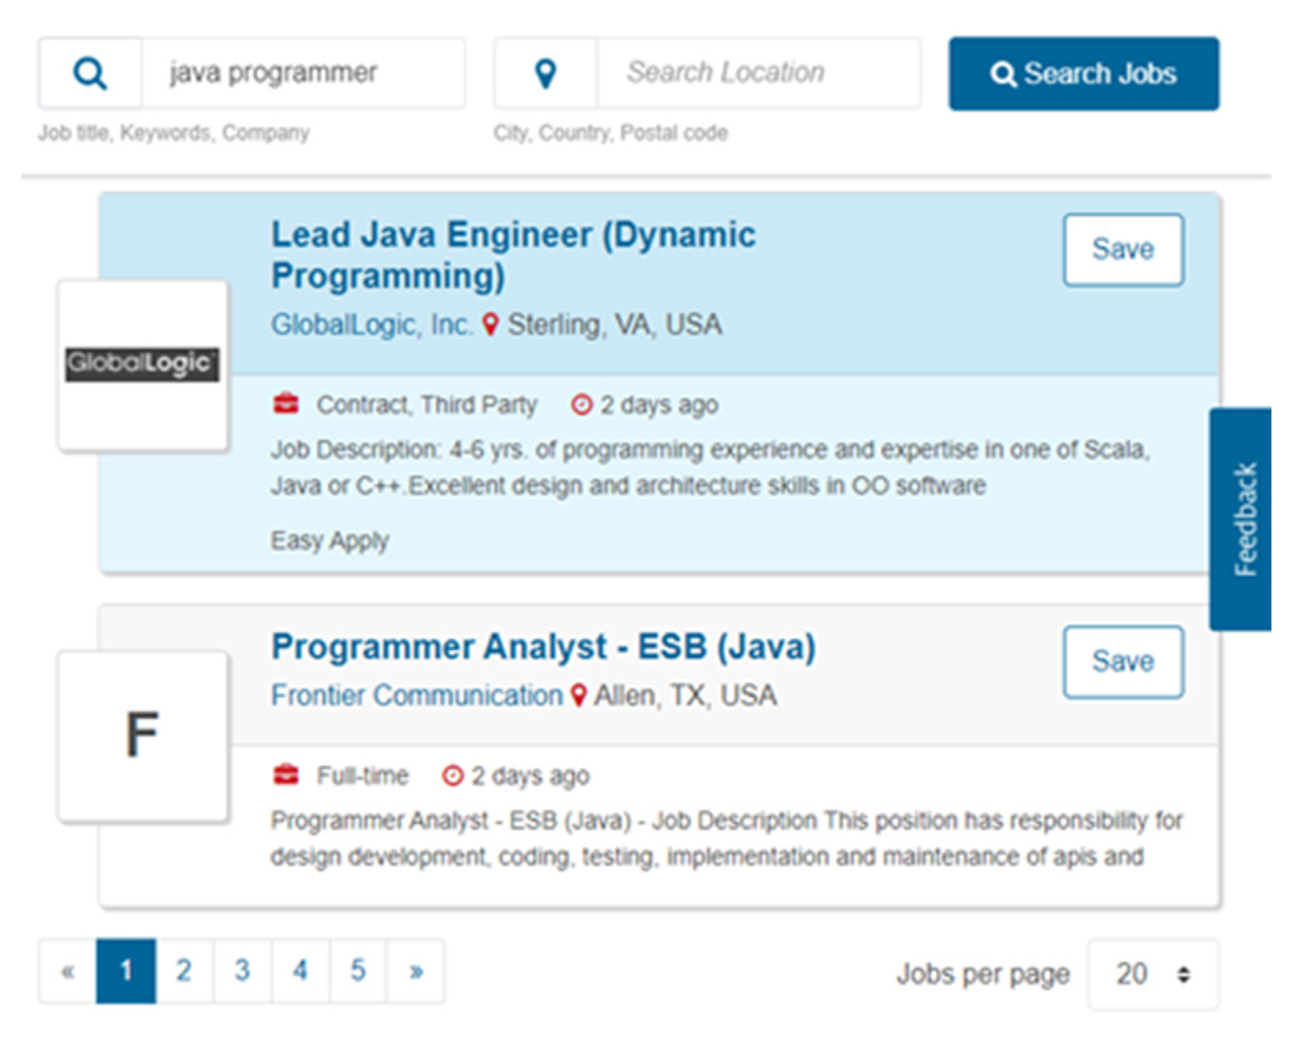The width and height of the screenshot is (1295, 1041).
Task: Save the Programmer Analyst - ESB job
Action: click(1123, 662)
